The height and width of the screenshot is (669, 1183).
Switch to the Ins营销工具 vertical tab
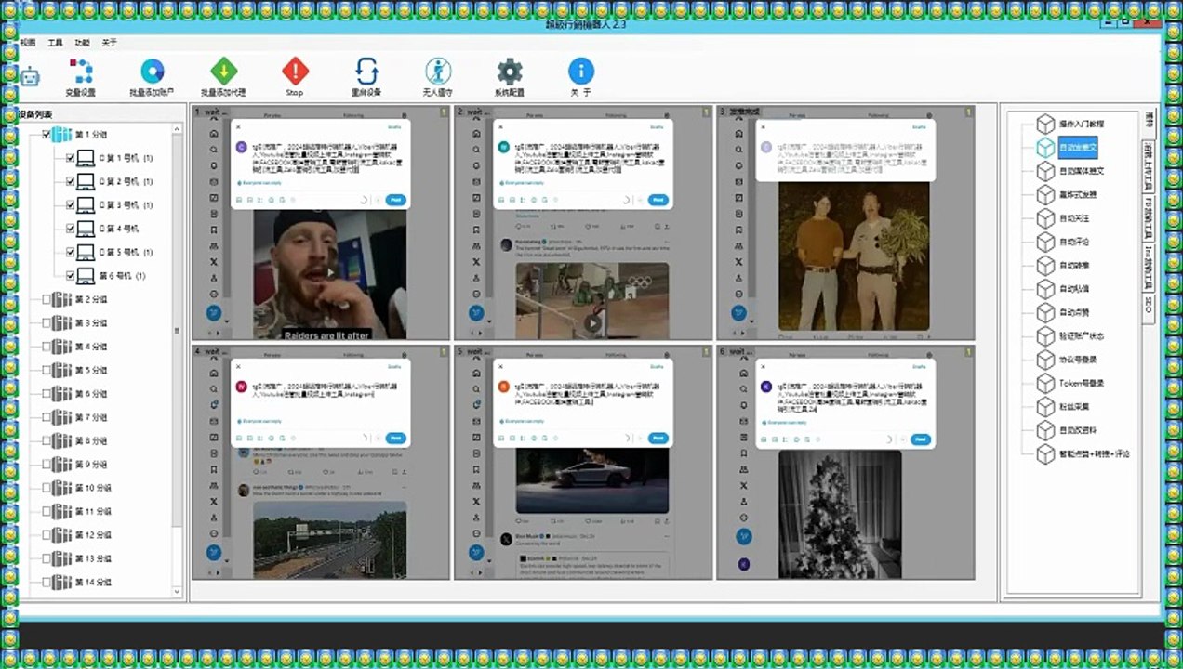pos(1149,267)
